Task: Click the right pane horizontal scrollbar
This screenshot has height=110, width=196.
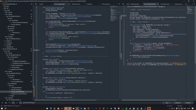Action: pyautogui.click(x=149, y=100)
